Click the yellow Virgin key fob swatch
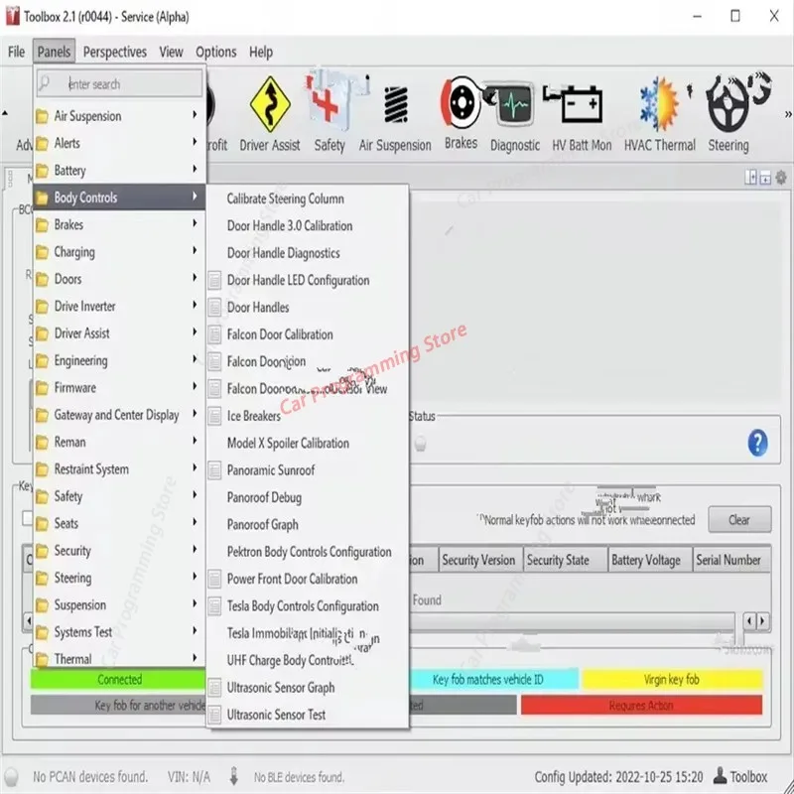794x794 pixels. 673,679
